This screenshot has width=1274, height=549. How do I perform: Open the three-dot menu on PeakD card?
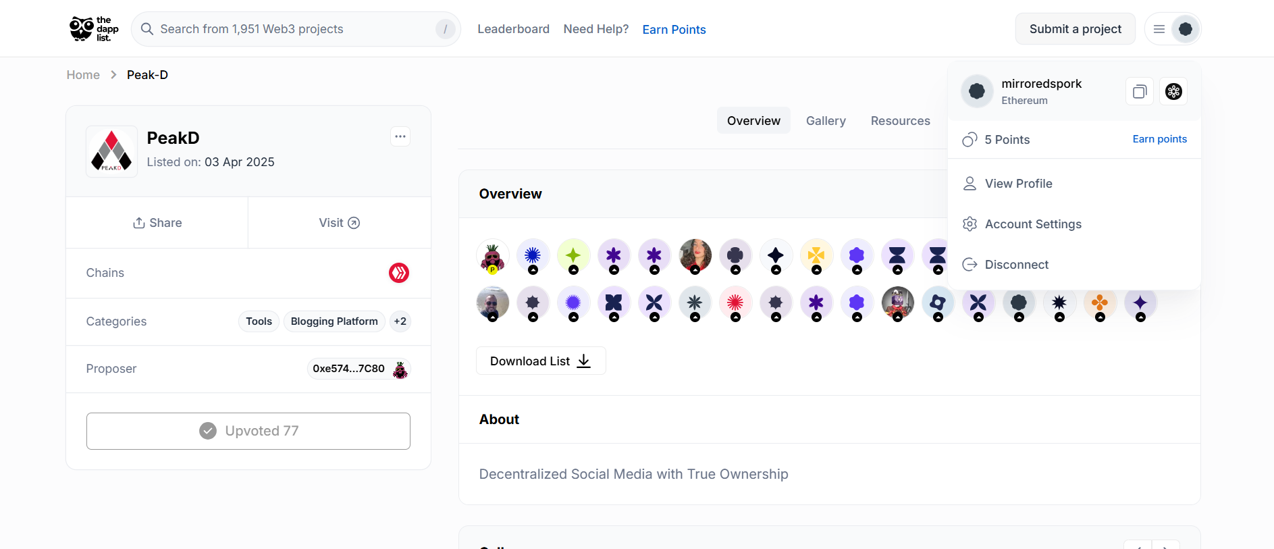coord(400,136)
